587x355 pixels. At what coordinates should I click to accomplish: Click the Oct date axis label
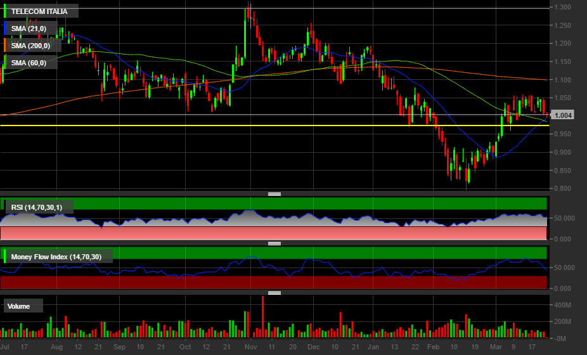pos(185,347)
